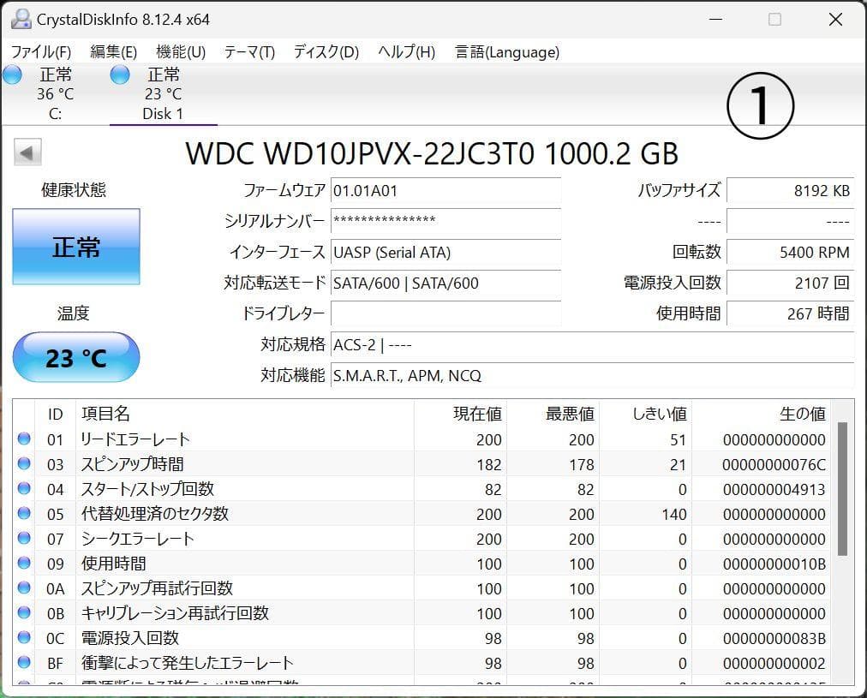Click raw value 000000004913

click(x=774, y=490)
